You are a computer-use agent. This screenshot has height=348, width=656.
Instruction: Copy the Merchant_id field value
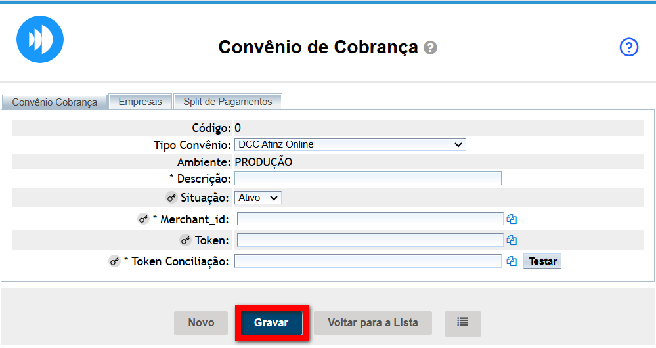(512, 219)
